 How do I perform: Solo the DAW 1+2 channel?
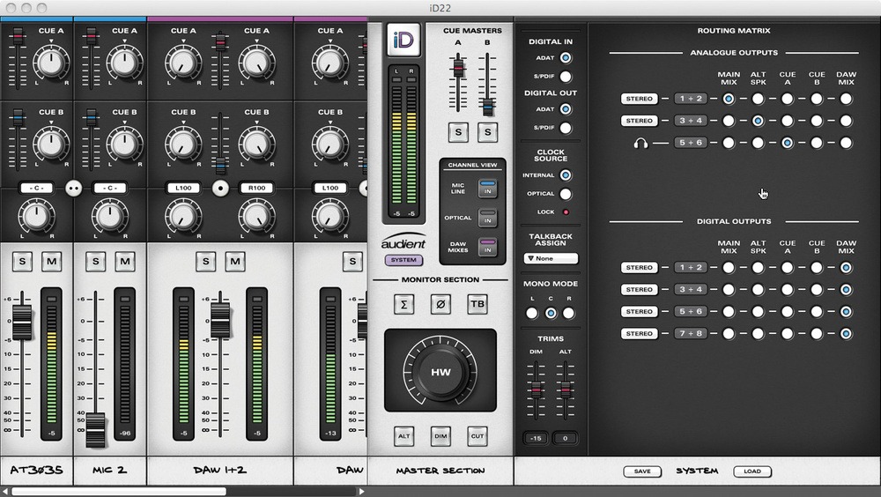(205, 262)
